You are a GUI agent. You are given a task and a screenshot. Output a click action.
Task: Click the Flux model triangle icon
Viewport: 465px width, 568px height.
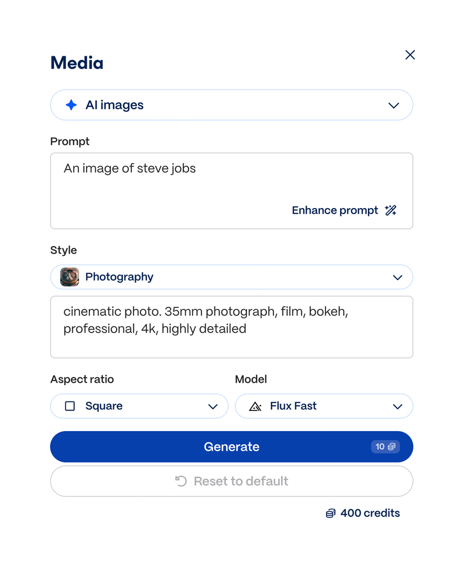[255, 406]
